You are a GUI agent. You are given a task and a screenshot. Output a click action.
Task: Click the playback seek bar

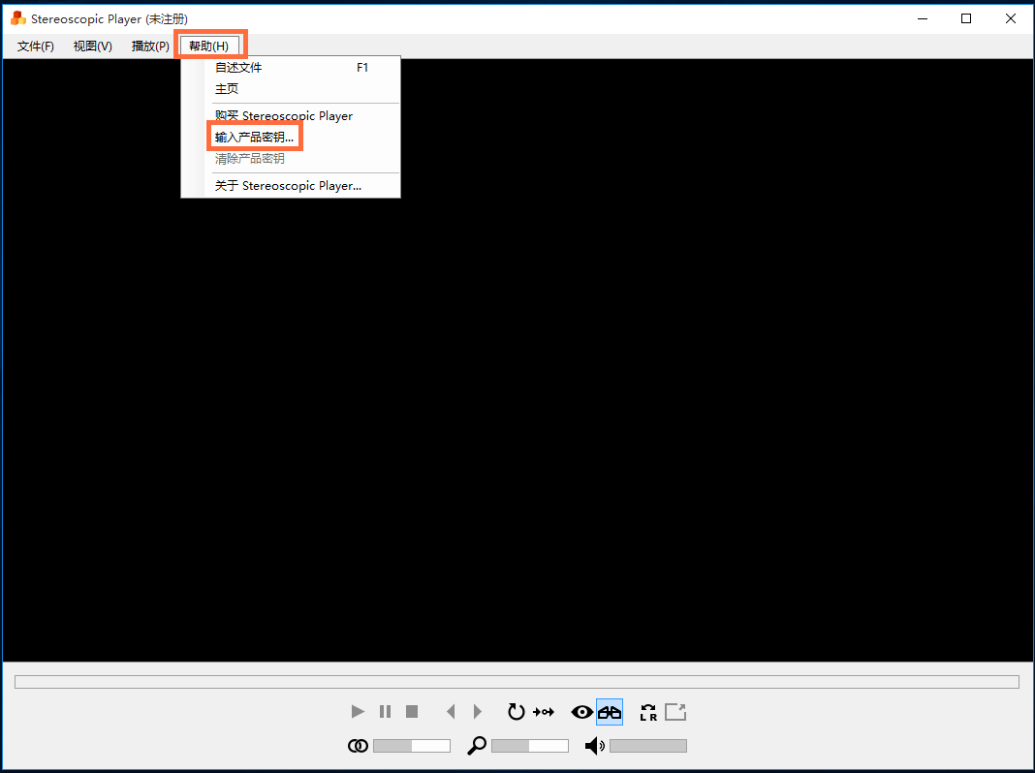coord(517,681)
